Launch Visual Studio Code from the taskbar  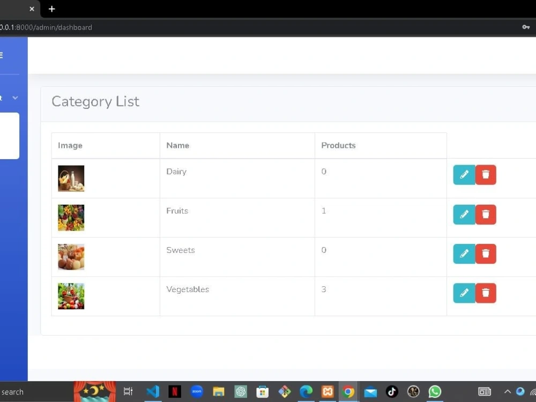(153, 392)
